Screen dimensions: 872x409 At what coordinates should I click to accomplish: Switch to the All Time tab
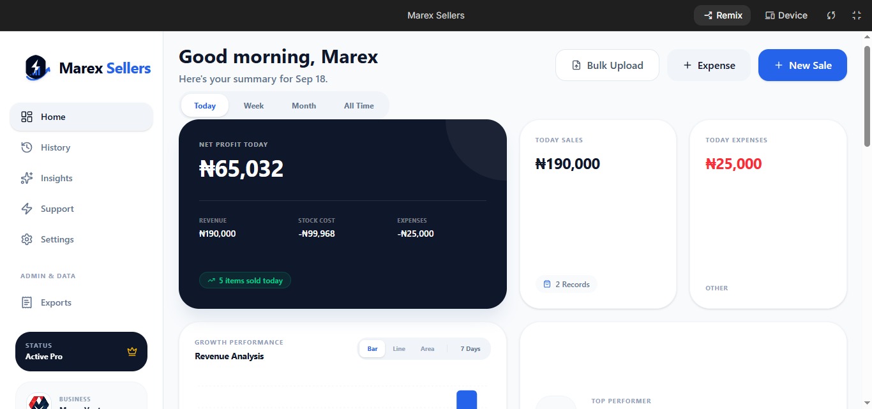(359, 105)
